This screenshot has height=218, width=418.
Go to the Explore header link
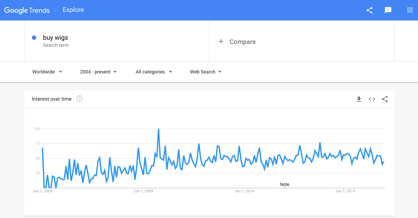(x=73, y=10)
